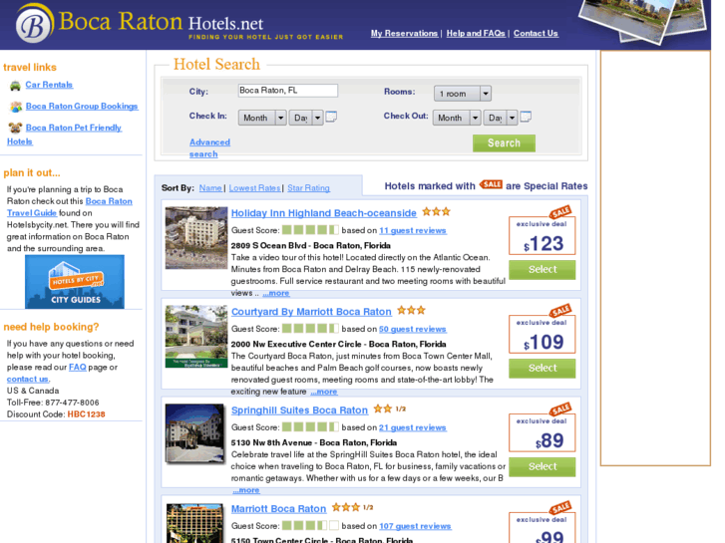Viewport: 725px width, 543px height.
Task: Click the City input field
Action: pyautogui.click(x=287, y=90)
